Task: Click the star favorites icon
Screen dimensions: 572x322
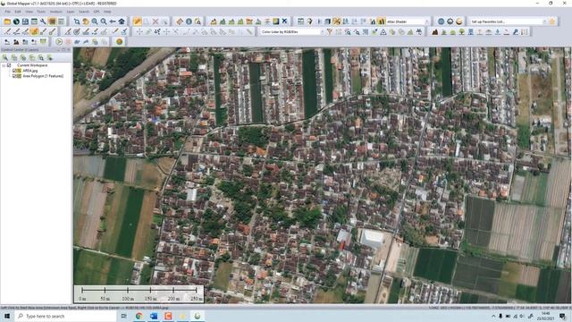Action: (552, 21)
